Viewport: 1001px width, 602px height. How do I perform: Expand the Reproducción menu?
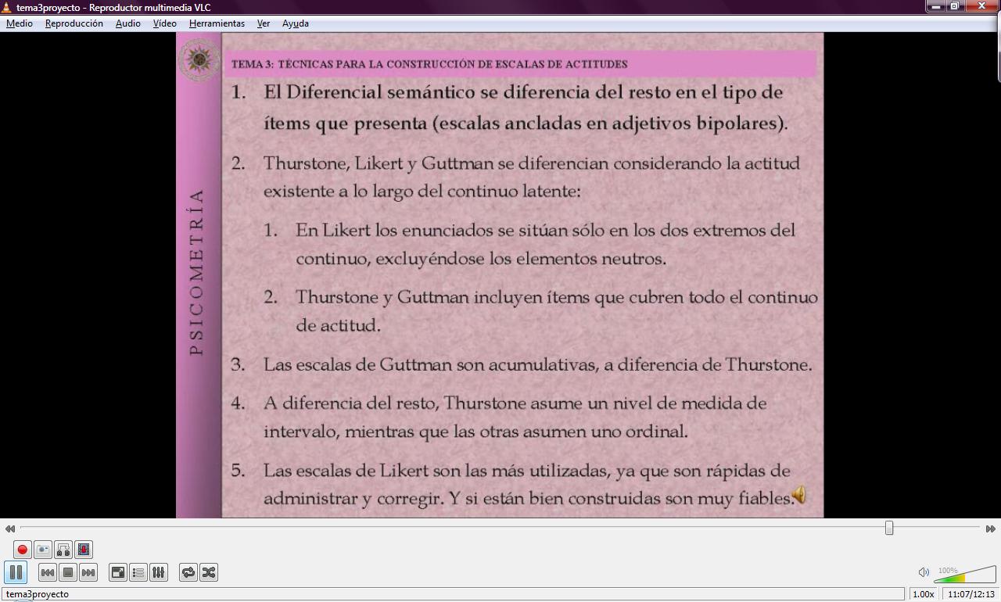(74, 23)
